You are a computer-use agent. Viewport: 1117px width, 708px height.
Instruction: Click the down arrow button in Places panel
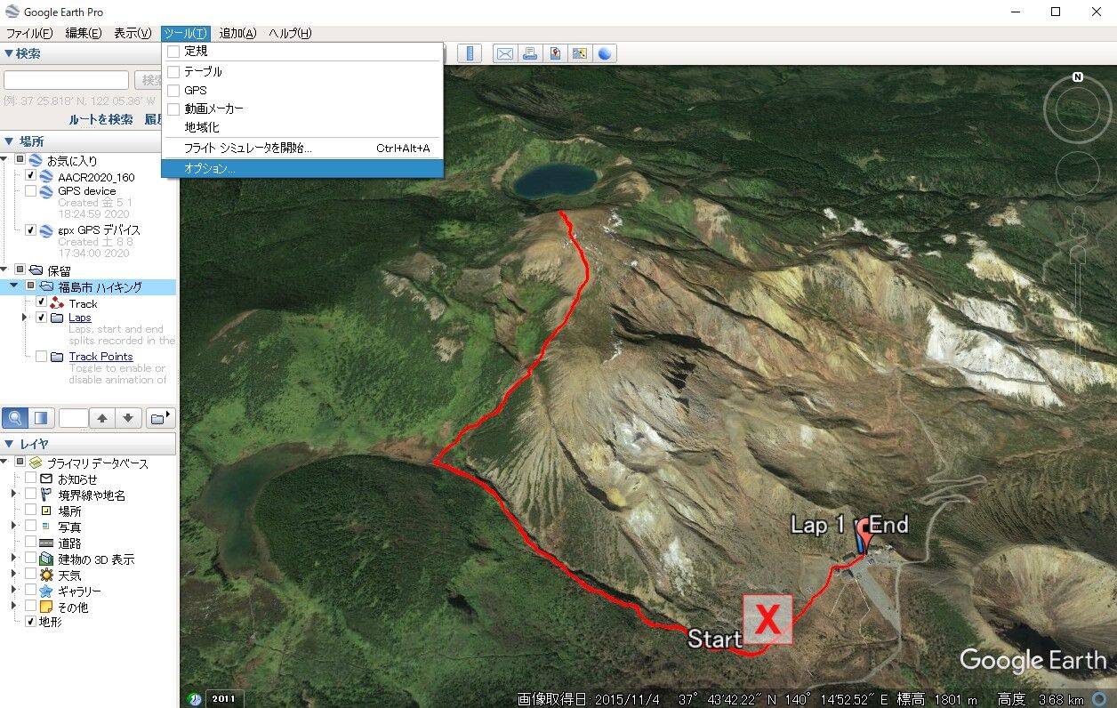point(129,418)
